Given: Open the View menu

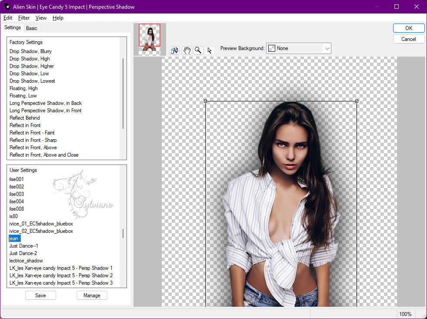Looking at the screenshot, I should 41,18.
